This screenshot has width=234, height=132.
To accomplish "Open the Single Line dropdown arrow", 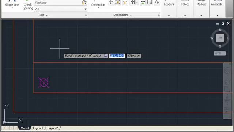I will 12,7.
